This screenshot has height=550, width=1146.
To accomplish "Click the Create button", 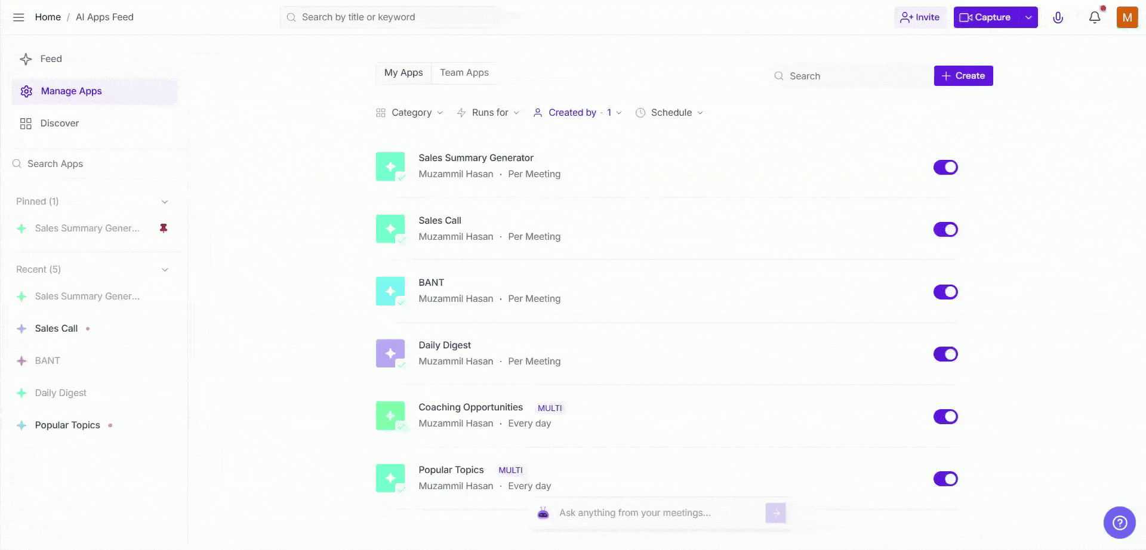I will click(963, 76).
